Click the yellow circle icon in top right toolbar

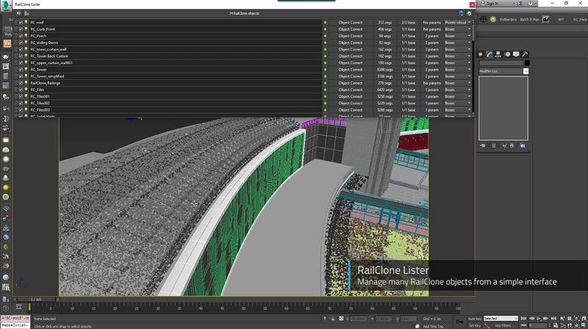coord(492,19)
